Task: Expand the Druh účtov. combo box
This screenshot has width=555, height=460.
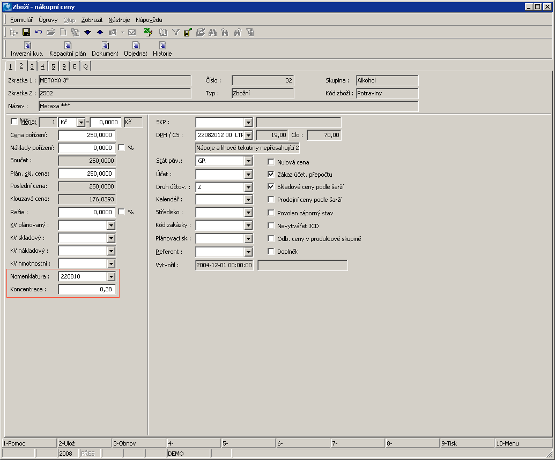Action: click(x=248, y=187)
